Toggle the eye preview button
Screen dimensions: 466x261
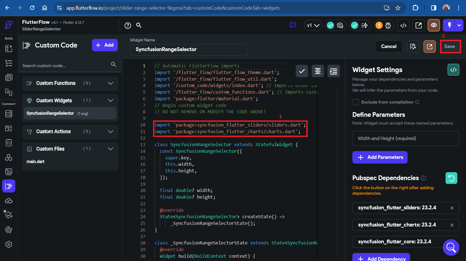(x=434, y=25)
